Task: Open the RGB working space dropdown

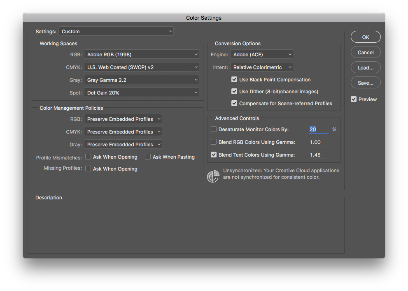Action: [141, 55]
